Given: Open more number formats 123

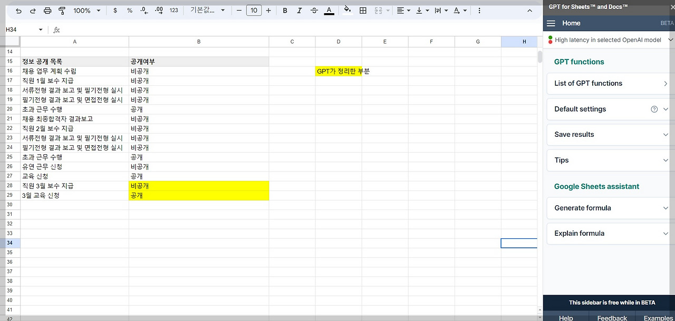Looking at the screenshot, I should click(173, 11).
